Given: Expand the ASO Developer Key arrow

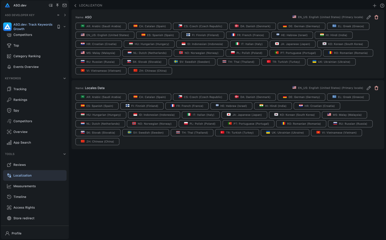Looking at the screenshot, I should [65, 15].
